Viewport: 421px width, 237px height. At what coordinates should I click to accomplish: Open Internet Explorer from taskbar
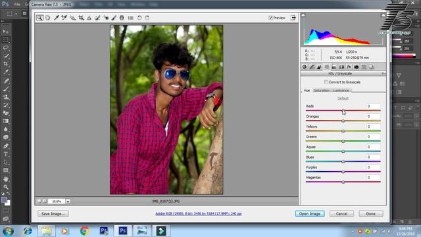(27, 231)
